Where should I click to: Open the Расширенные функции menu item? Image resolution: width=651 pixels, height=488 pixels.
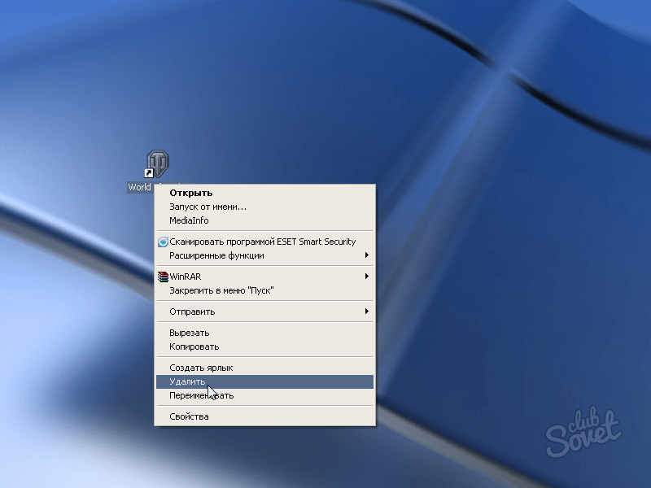click(216, 255)
